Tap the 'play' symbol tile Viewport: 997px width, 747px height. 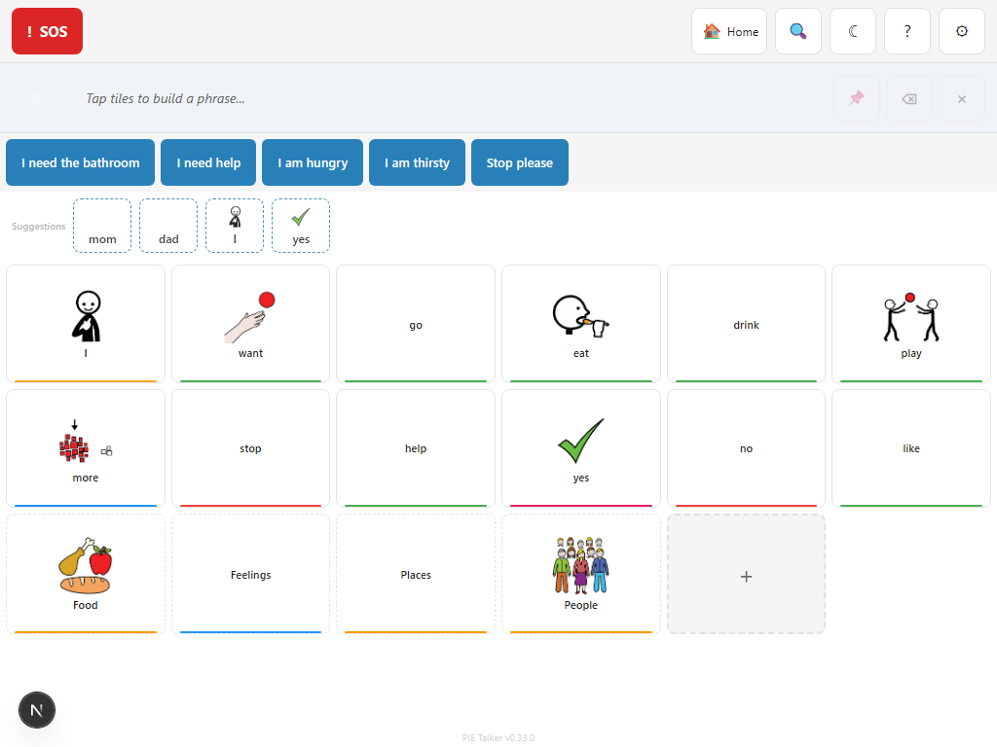(x=911, y=324)
